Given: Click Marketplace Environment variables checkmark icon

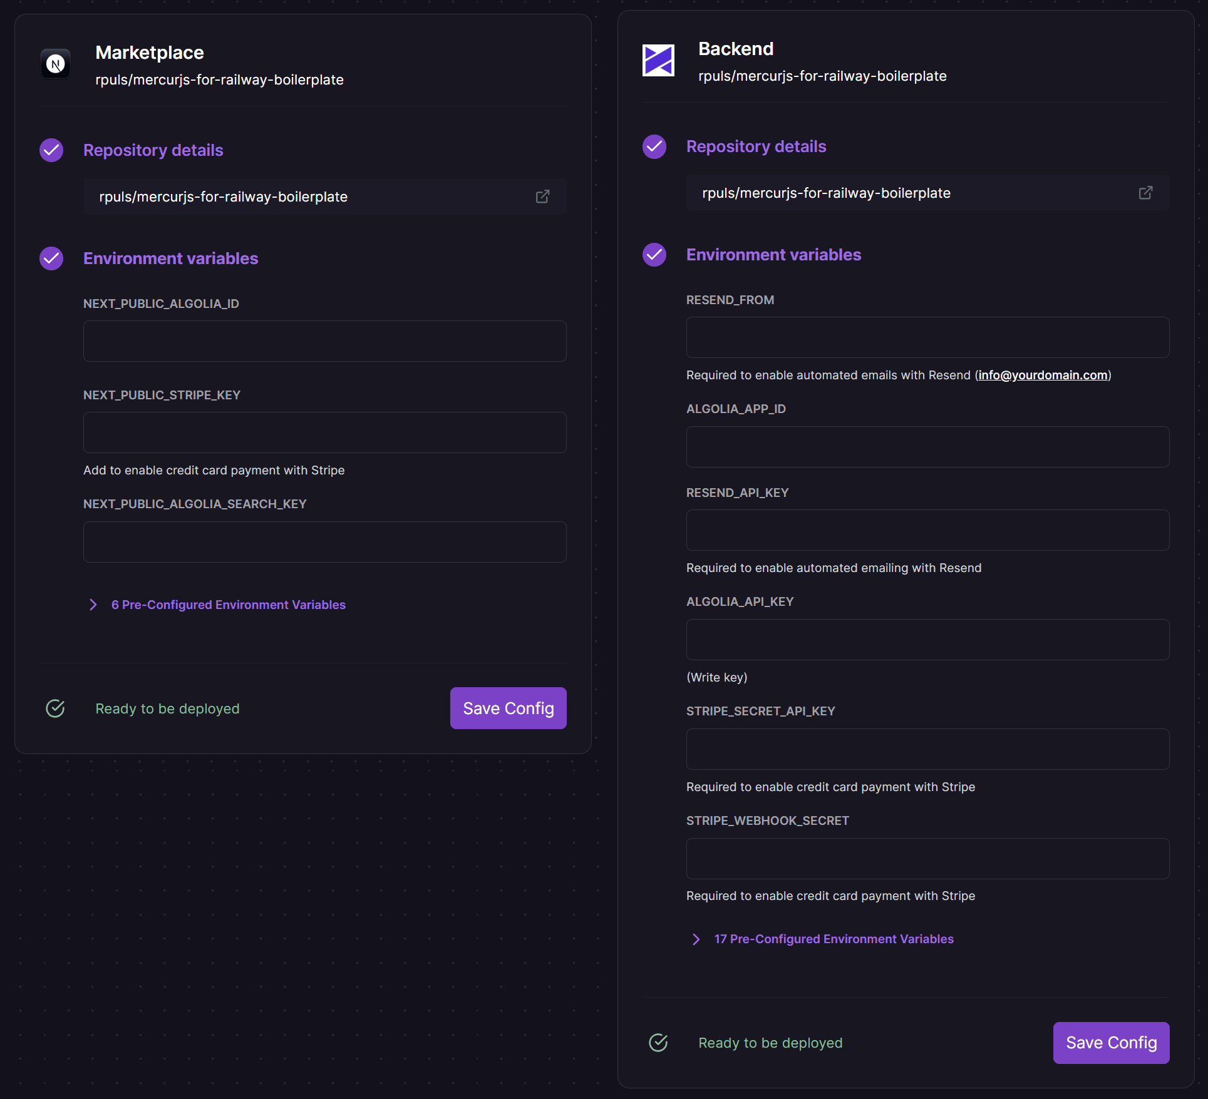Looking at the screenshot, I should [x=51, y=258].
